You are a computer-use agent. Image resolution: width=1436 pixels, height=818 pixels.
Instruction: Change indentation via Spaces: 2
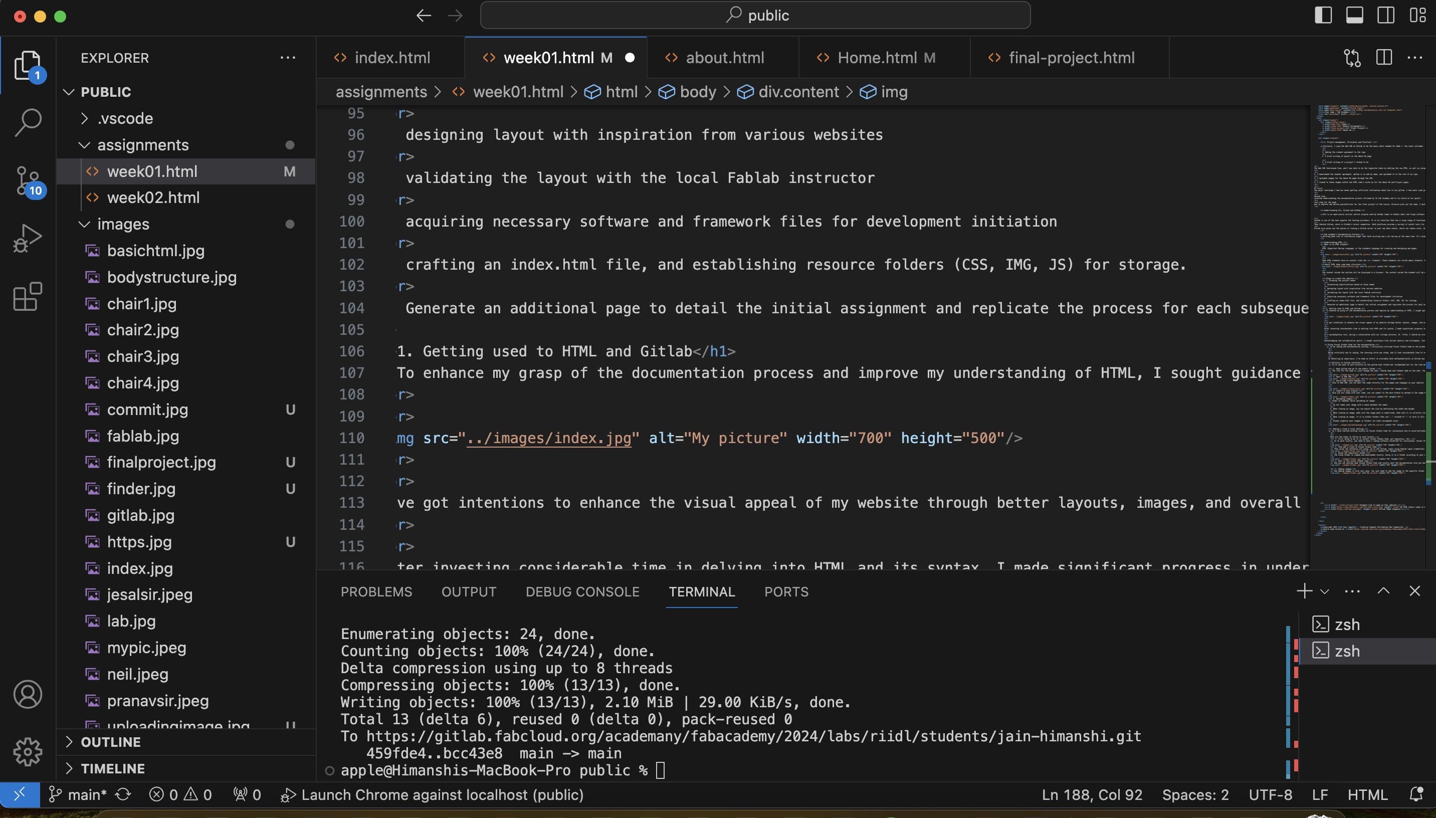[x=1195, y=794]
